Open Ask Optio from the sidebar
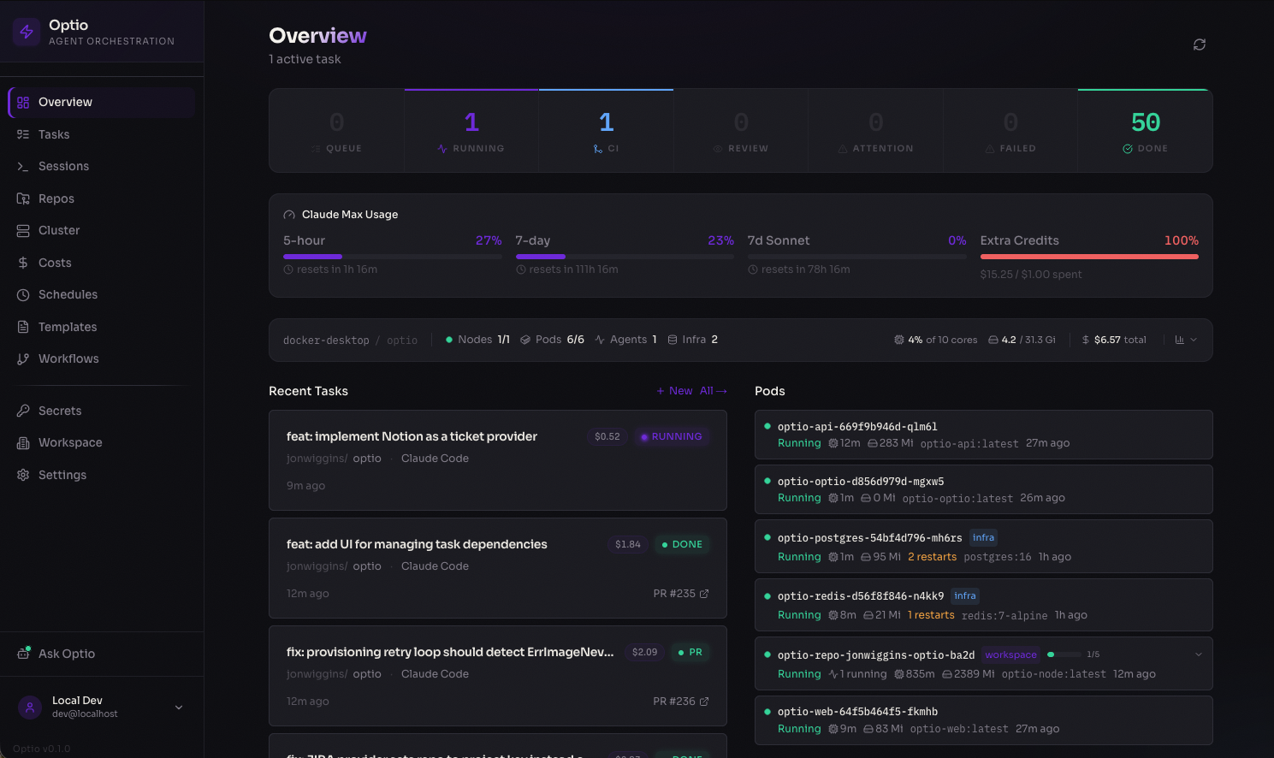This screenshot has width=1274, height=758. [66, 653]
